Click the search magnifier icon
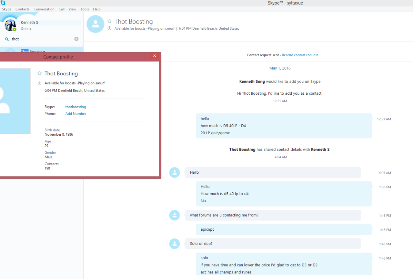Viewport: 413px width, 279px height. coord(7,39)
